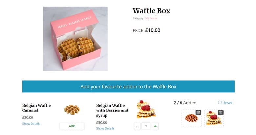Show Details for Berries and syrup waffle
256x135 pixels.
click(x=105, y=128)
